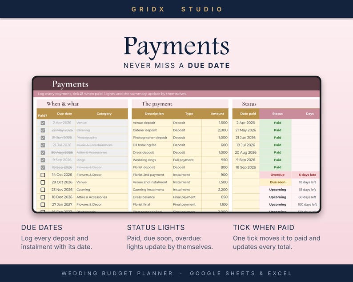353x282 pixels.
Task: Click the 'Dress deposit' description cell
Action: (x=152, y=152)
